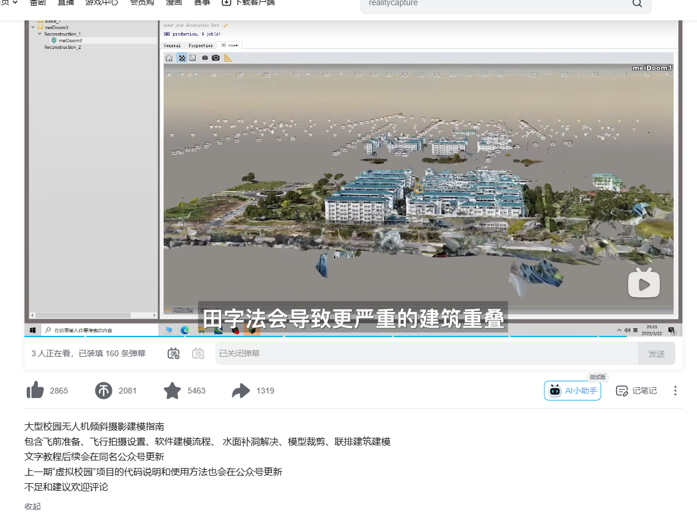Click the pencil edit description icon
The image size is (697, 514).
(225, 26)
